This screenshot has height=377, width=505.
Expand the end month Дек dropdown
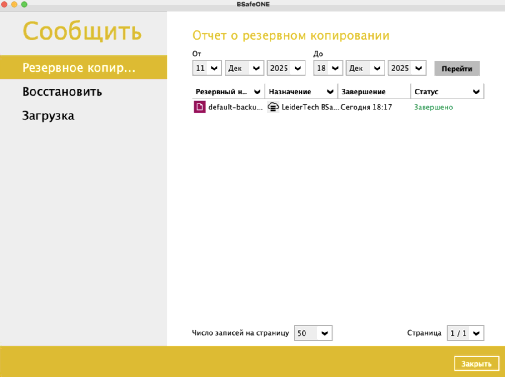pyautogui.click(x=365, y=69)
